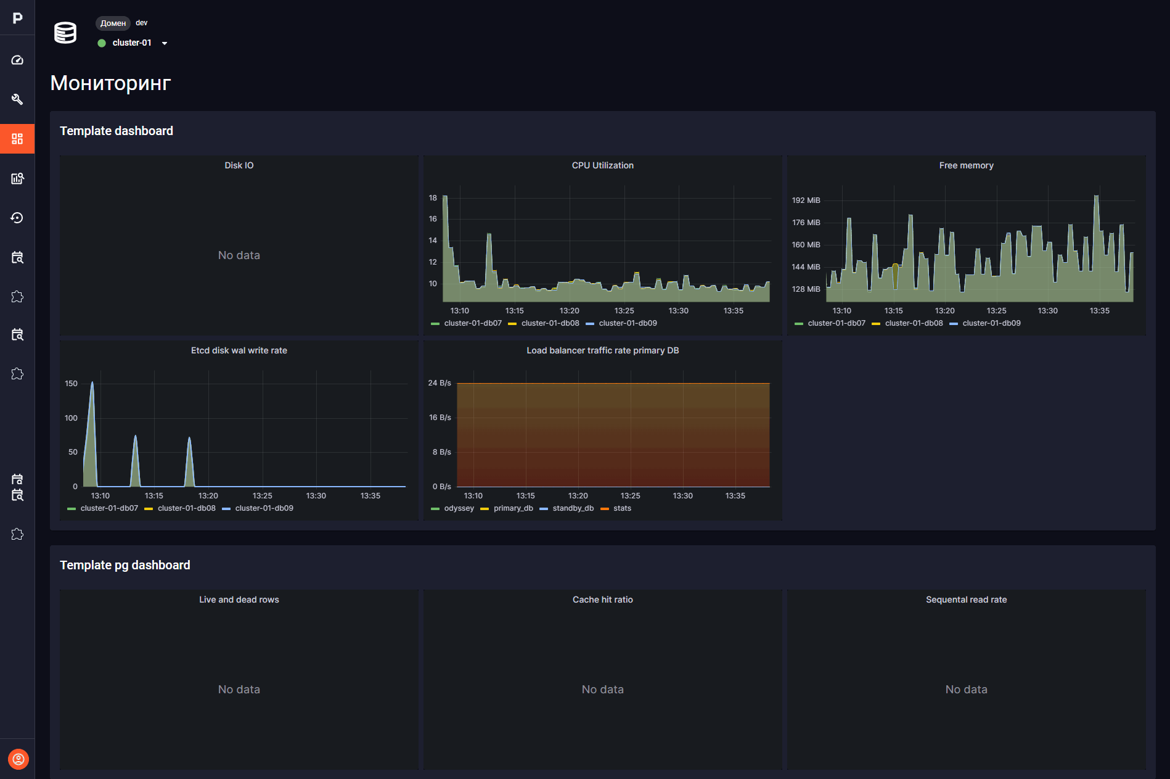This screenshot has height=779, width=1170.
Task: Open the Disk IO panel title menu
Action: (239, 165)
